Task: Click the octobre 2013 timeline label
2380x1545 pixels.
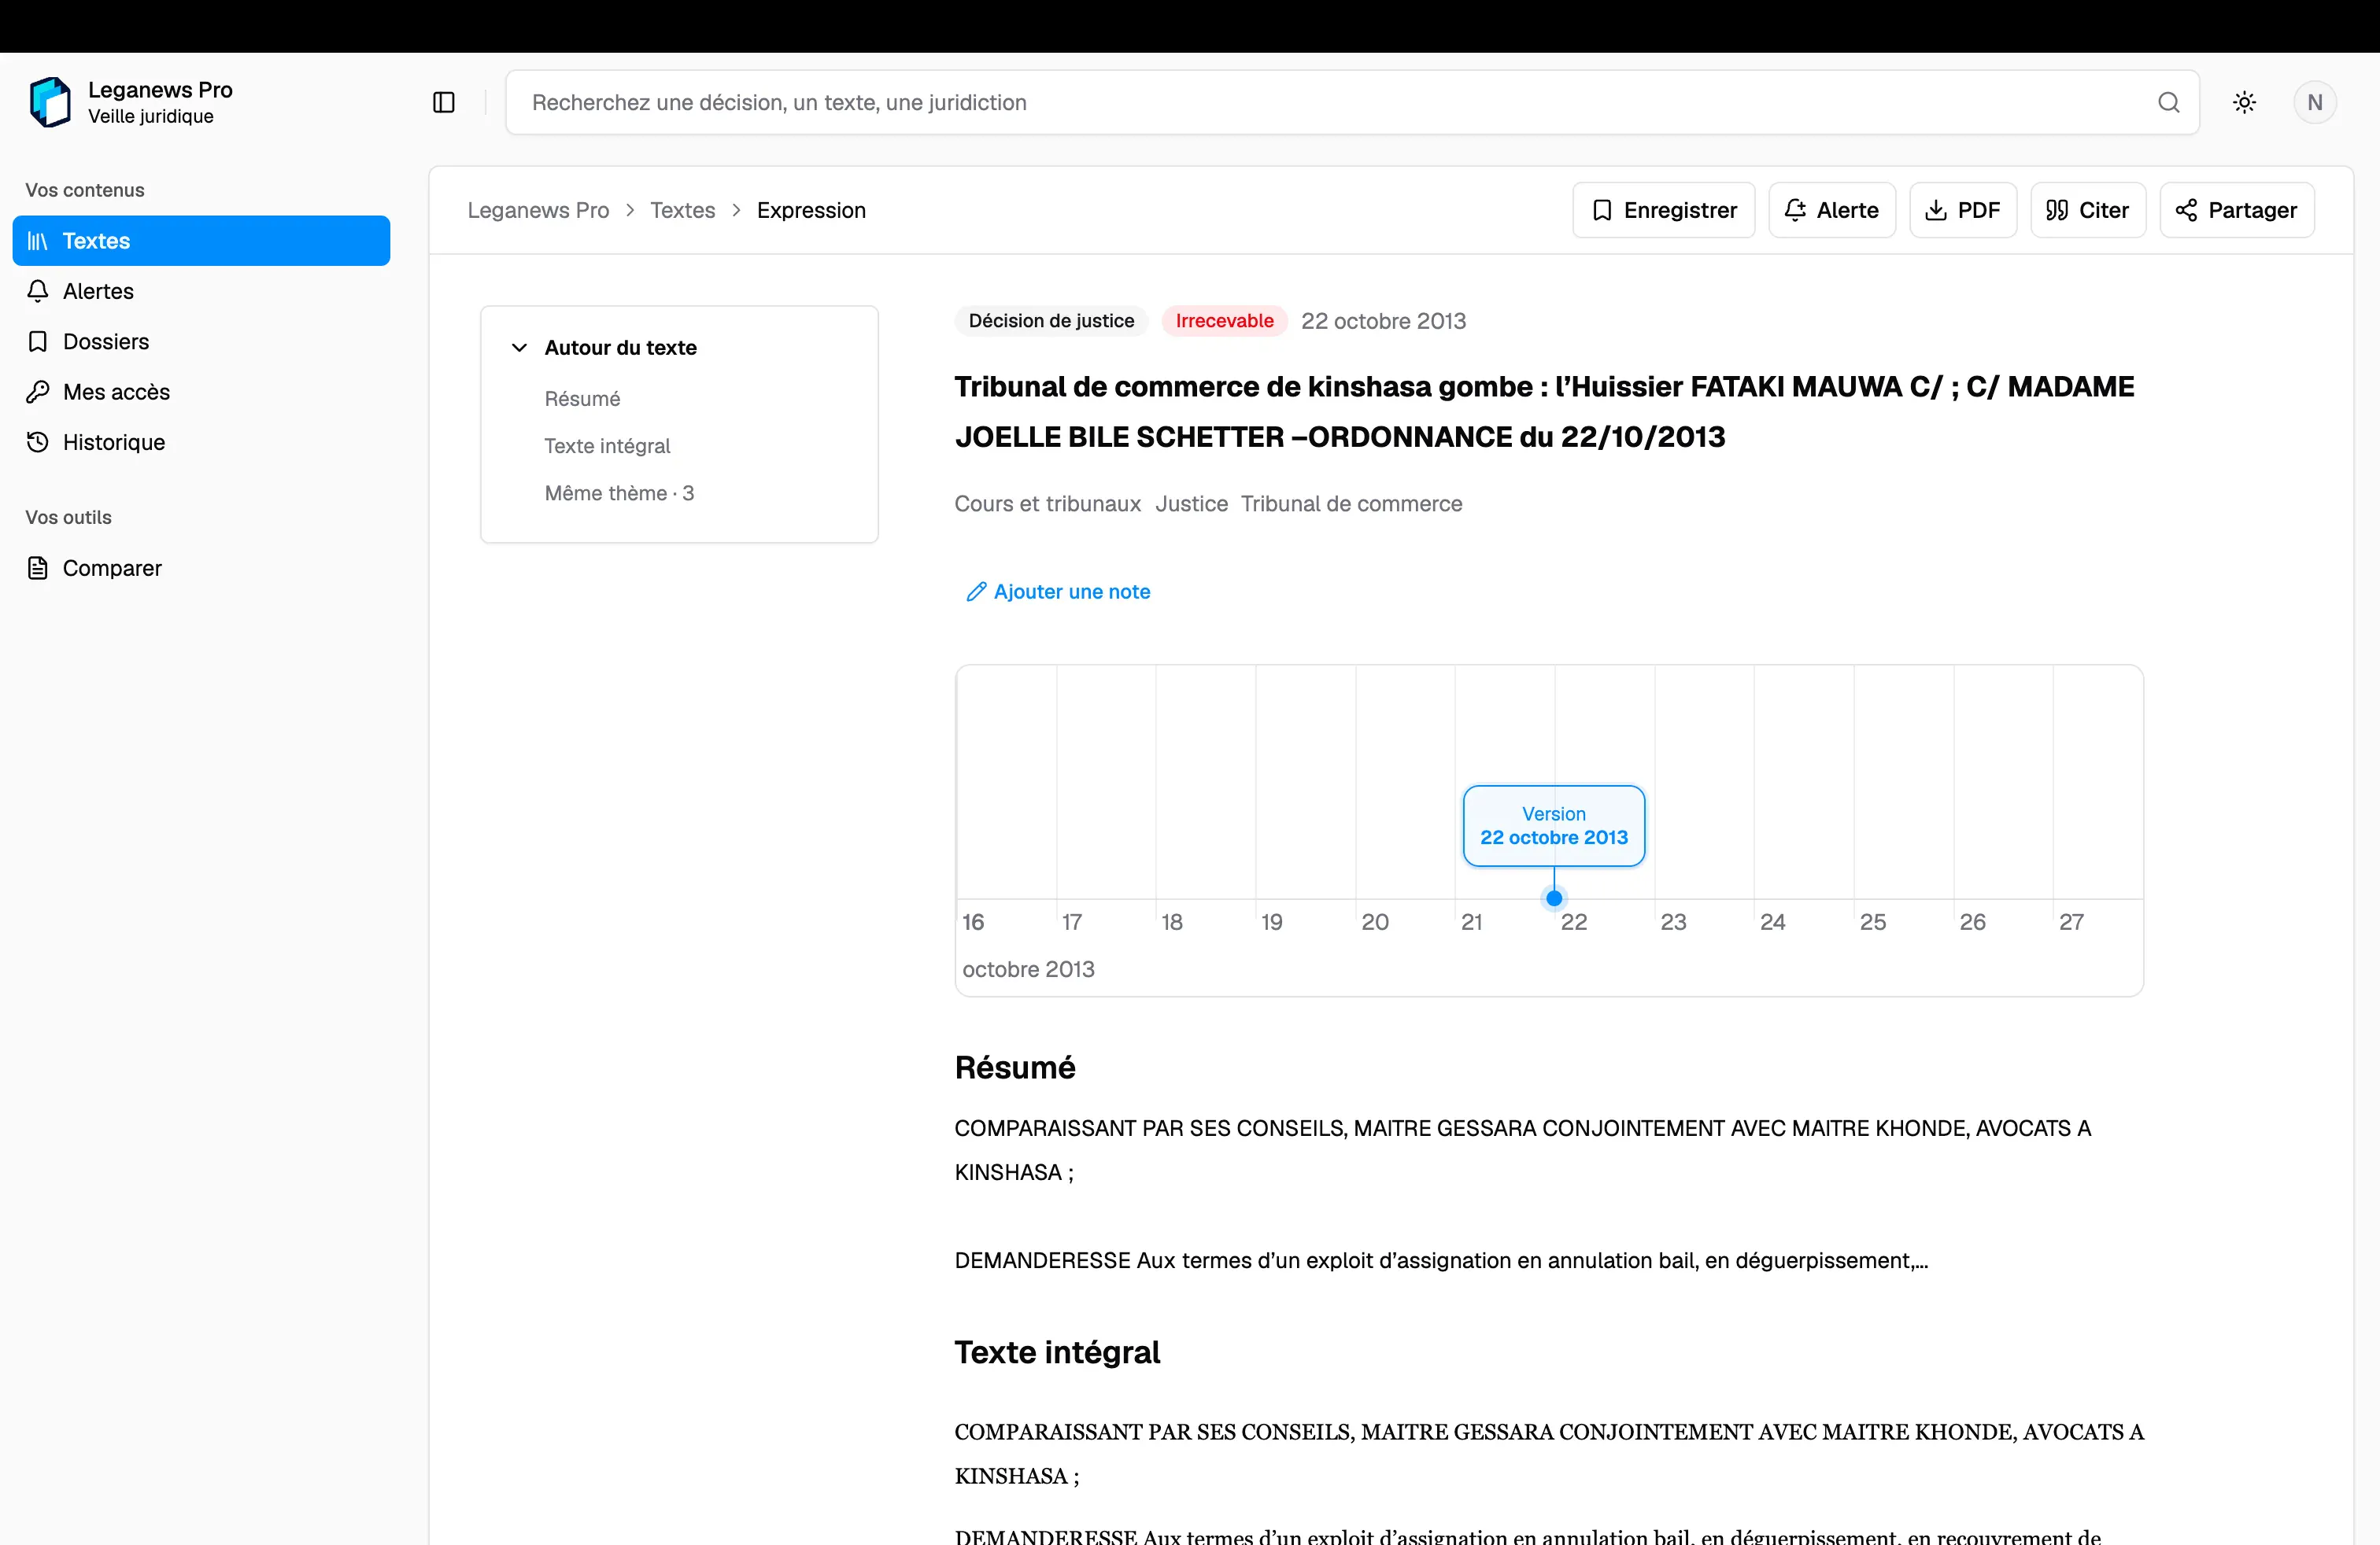Action: pos(1028,969)
